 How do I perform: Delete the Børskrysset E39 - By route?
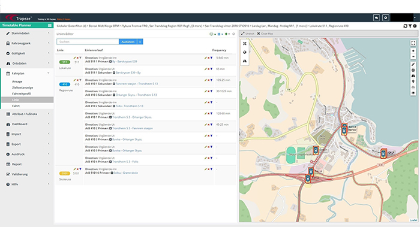click(208, 69)
